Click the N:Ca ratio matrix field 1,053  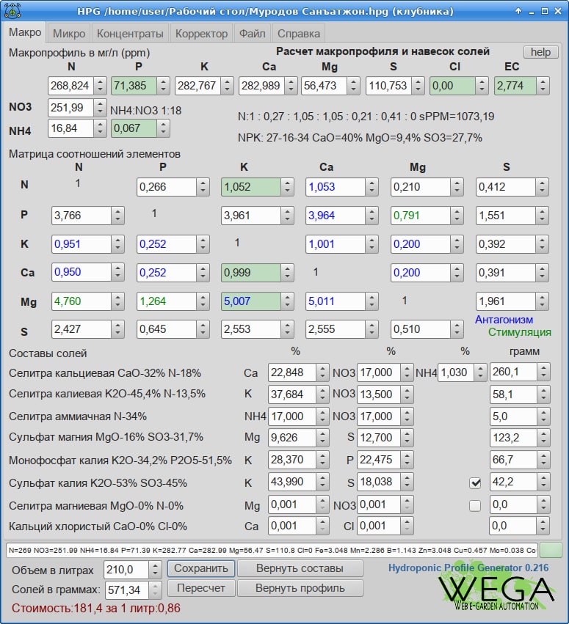pos(336,187)
